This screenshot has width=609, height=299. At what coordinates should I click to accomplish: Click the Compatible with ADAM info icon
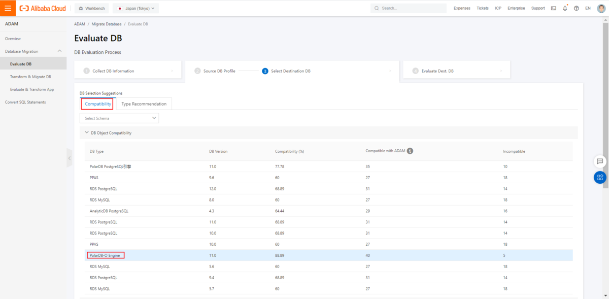point(410,151)
